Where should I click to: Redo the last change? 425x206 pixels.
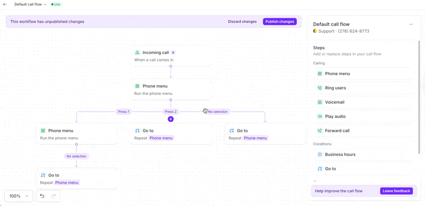click(54, 196)
